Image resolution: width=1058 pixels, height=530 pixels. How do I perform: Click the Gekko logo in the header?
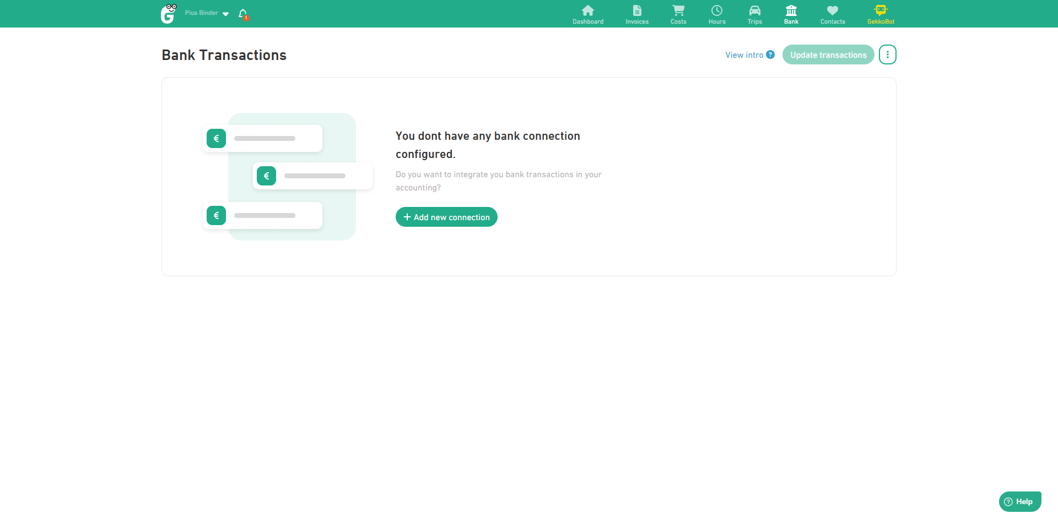[x=168, y=14]
